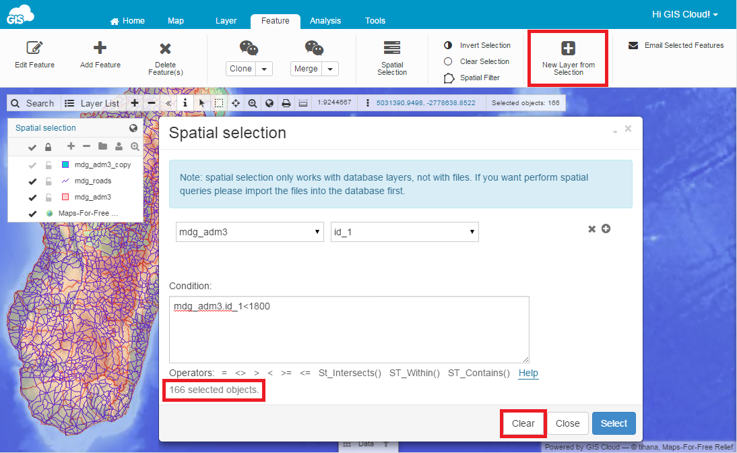Click the Edit Feature icon
The width and height of the screenshot is (737, 453).
coord(34,49)
